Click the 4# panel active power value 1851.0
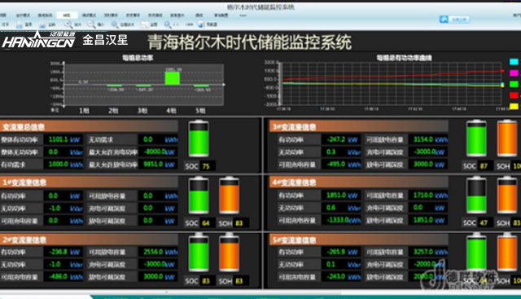Viewport: 521px width, 299px height. (337, 196)
